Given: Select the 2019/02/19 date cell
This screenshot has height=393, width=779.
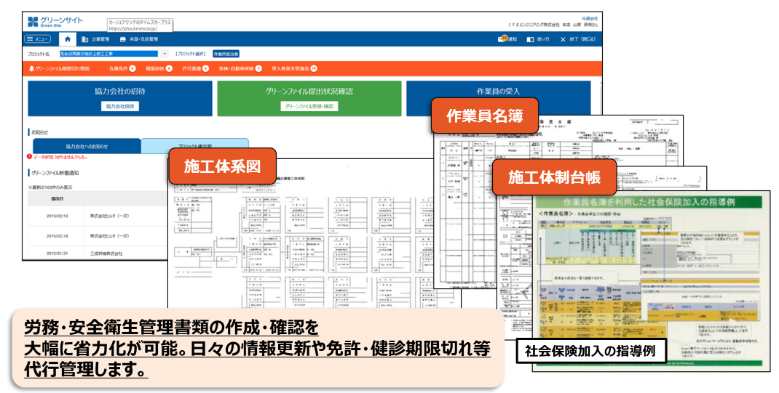Looking at the screenshot, I should [57, 216].
